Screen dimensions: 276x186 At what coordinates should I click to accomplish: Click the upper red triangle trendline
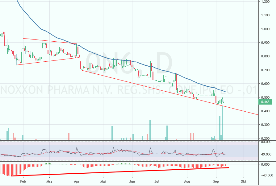pyautogui.click(x=49, y=41)
